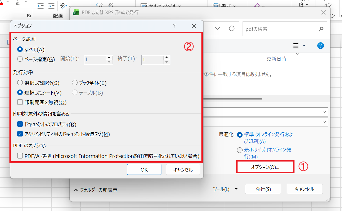Close the PDF or XPS publish dialog
The width and height of the screenshot is (342, 211).
pyautogui.click(x=323, y=13)
